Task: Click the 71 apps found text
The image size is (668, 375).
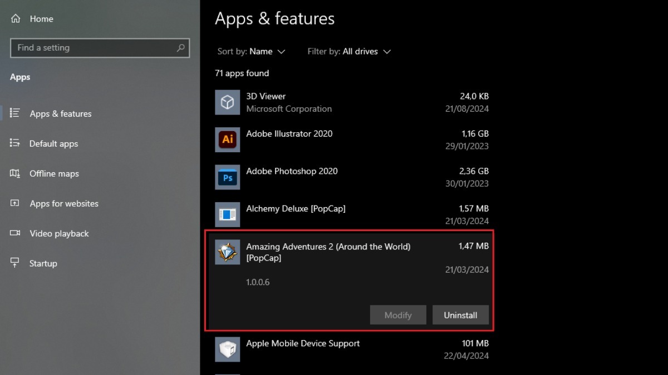Action: (242, 73)
